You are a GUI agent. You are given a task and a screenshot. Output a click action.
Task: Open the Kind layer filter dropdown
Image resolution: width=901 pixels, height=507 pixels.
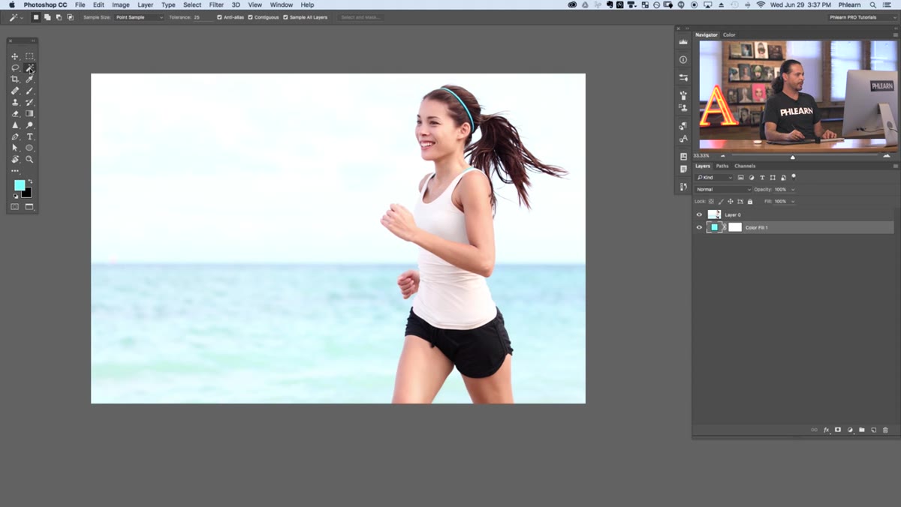click(x=714, y=178)
